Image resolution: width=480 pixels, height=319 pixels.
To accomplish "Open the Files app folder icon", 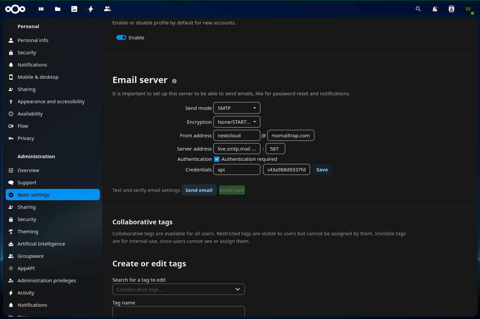I will (x=58, y=9).
